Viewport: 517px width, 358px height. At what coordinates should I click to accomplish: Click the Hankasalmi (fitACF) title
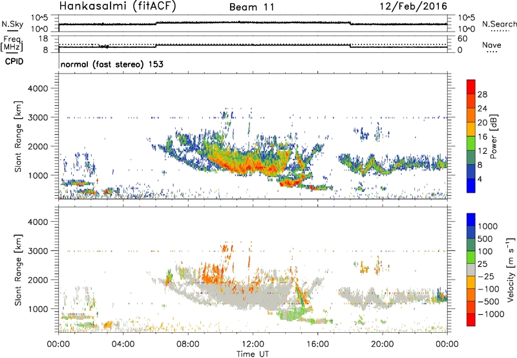118,6
